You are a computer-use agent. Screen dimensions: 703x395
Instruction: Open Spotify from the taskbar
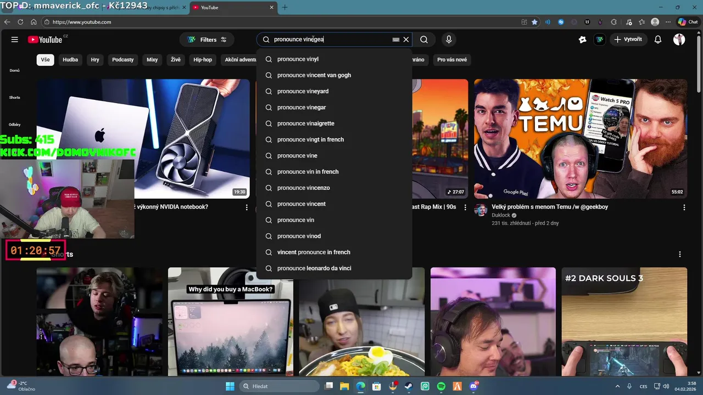[441, 386]
